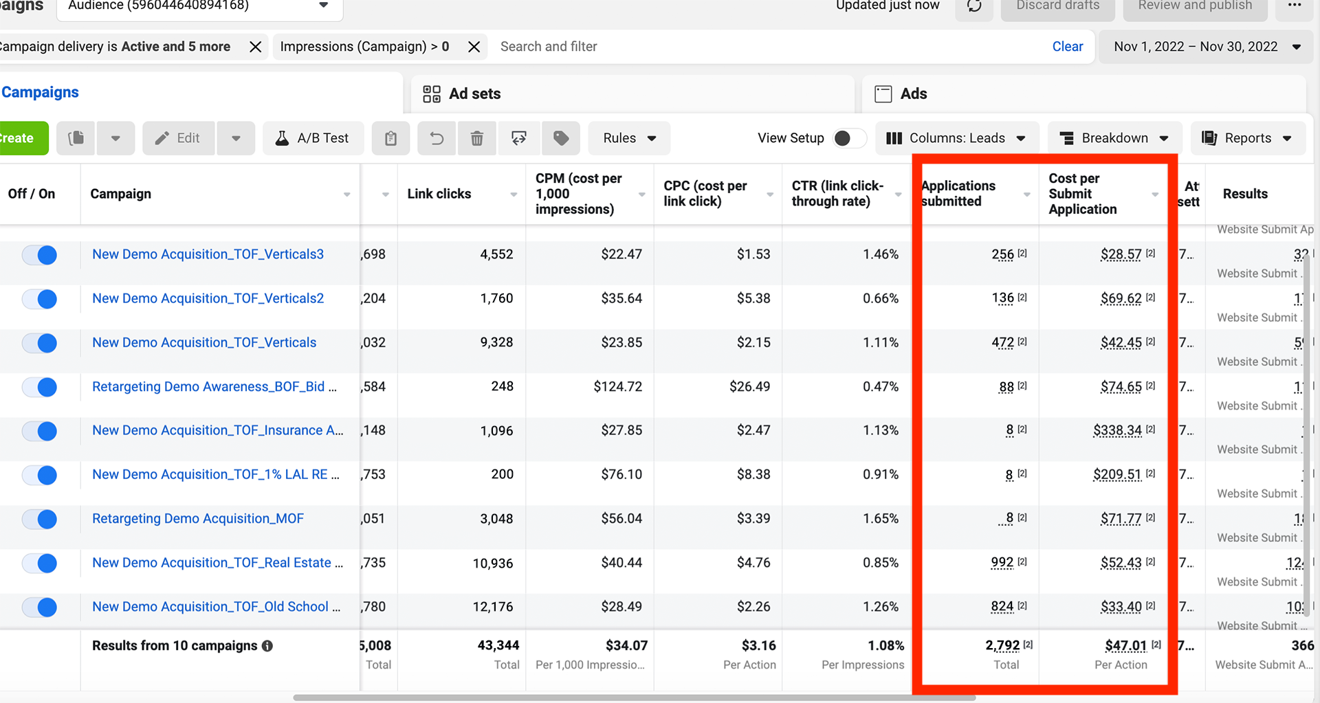
Task: Click the clipboard paste icon
Action: (x=390, y=138)
